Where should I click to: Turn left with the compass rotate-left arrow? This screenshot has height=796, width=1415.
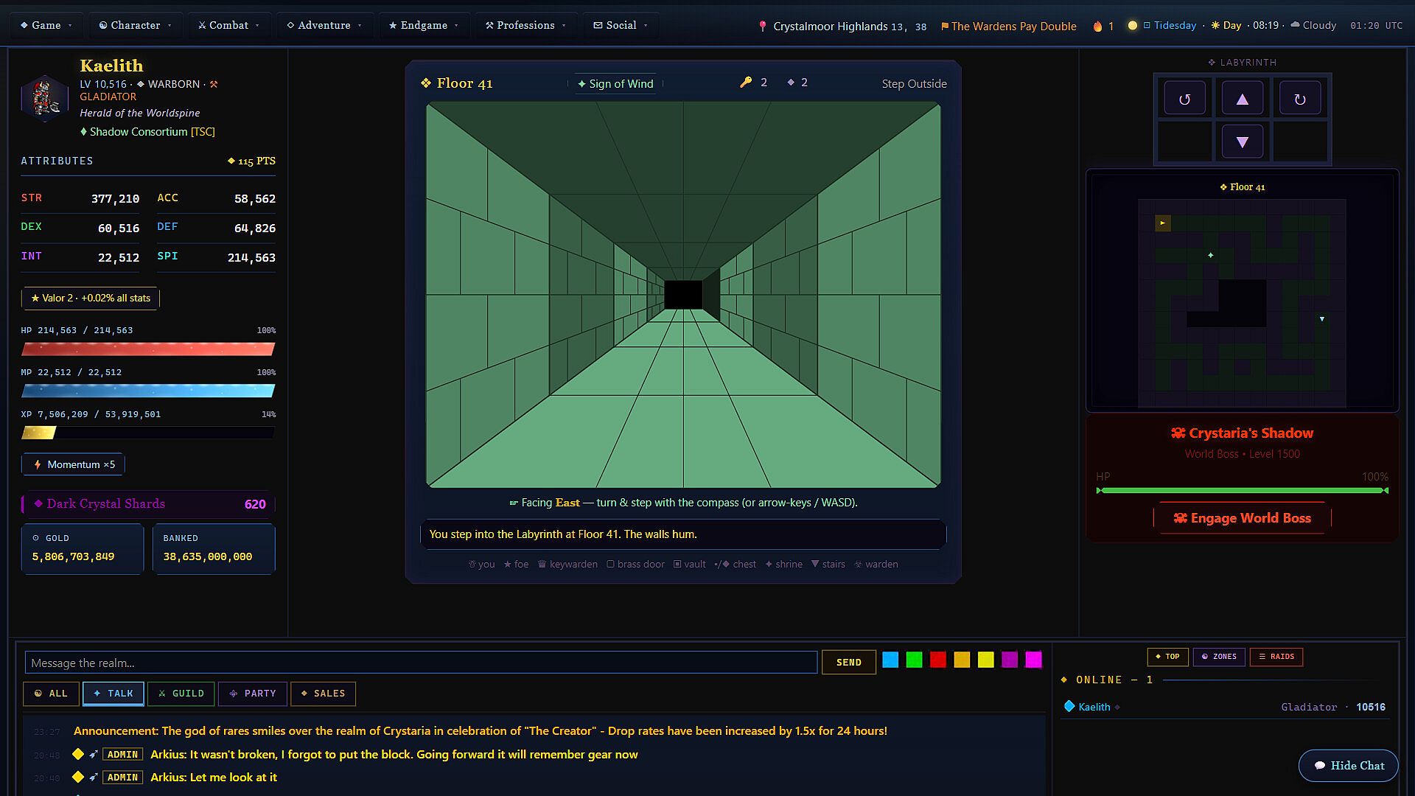click(x=1184, y=99)
